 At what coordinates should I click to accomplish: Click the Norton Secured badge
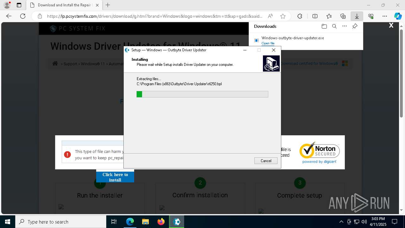tap(319, 153)
